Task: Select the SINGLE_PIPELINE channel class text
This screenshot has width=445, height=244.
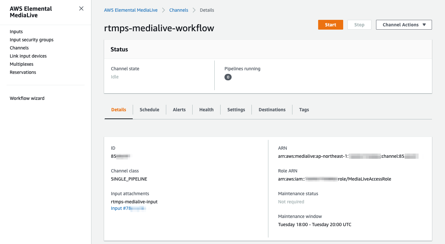Action: click(129, 179)
